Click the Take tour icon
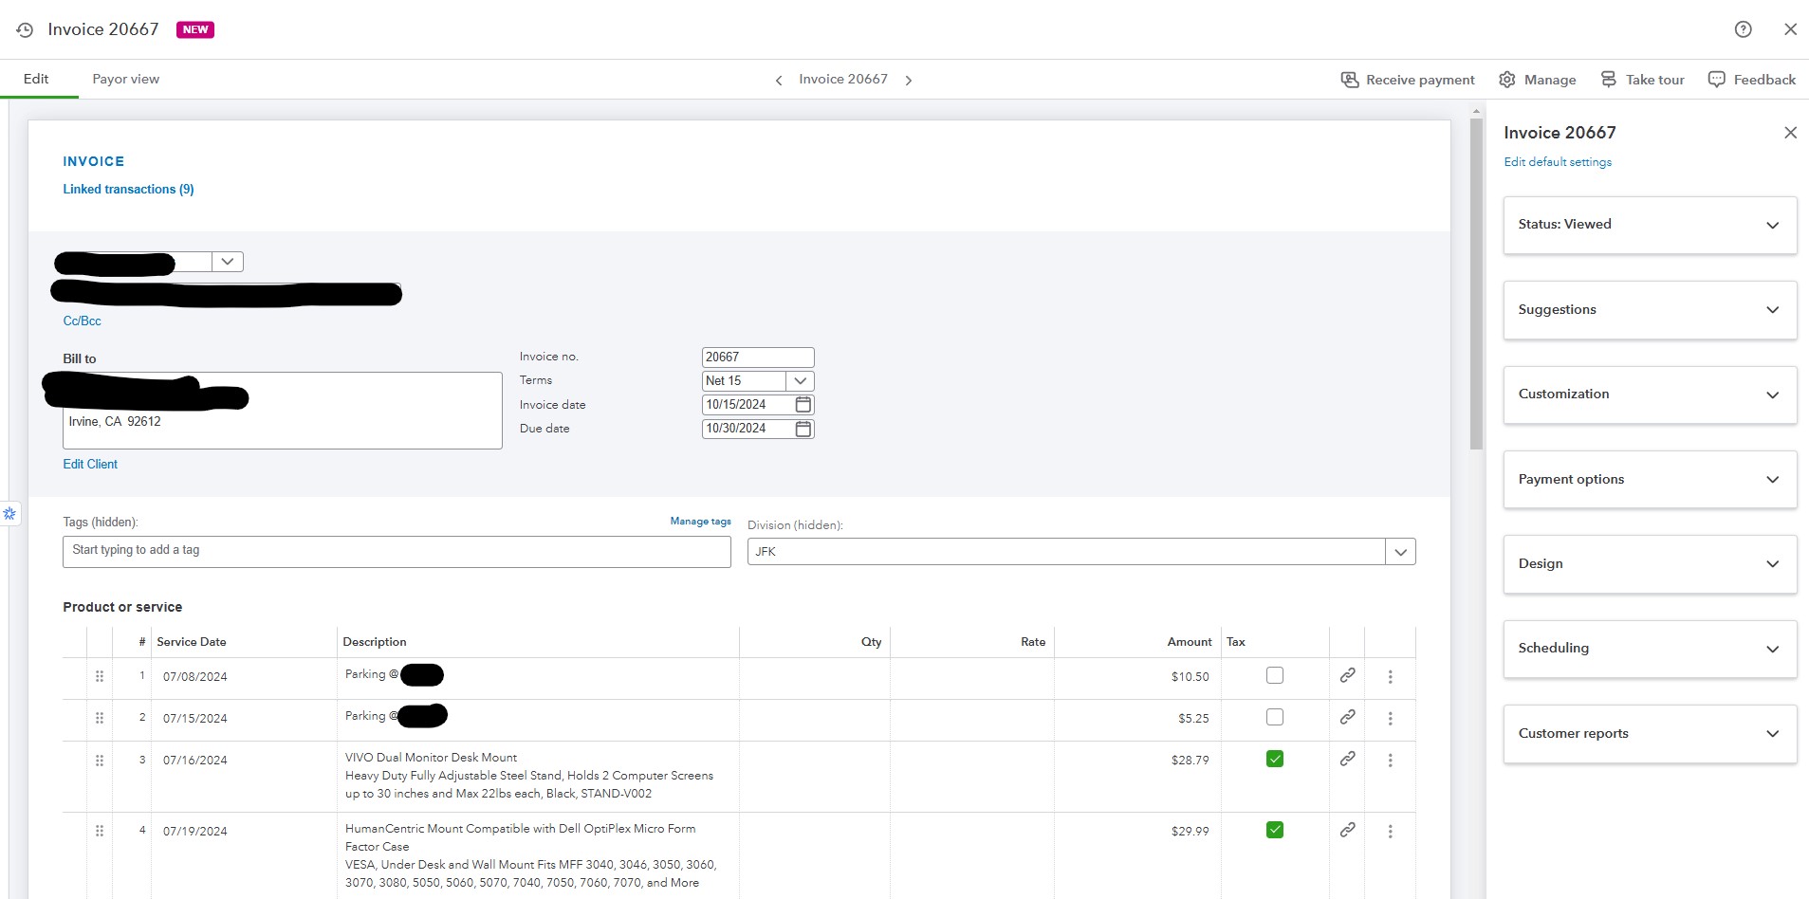This screenshot has height=899, width=1809. [1610, 80]
